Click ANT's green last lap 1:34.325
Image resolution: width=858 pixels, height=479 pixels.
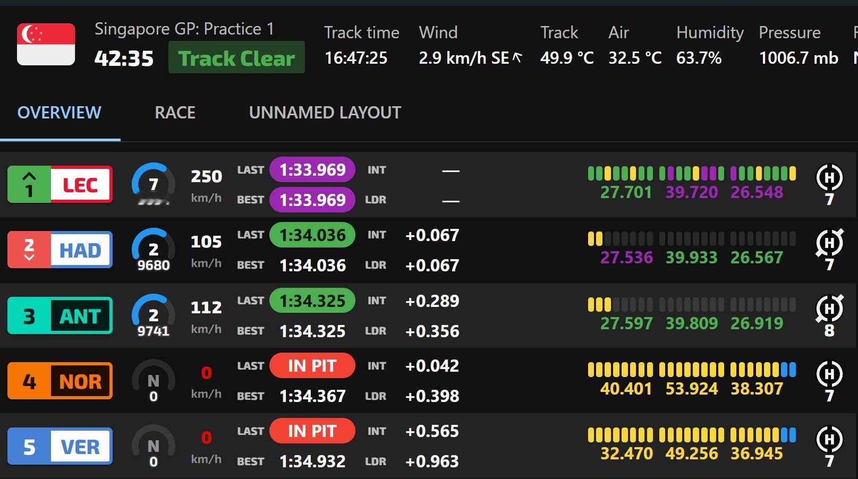coord(312,301)
